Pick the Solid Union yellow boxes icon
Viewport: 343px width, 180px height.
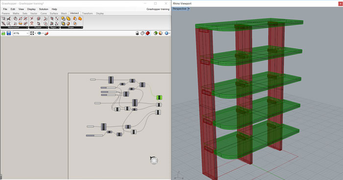(x=68, y=19)
